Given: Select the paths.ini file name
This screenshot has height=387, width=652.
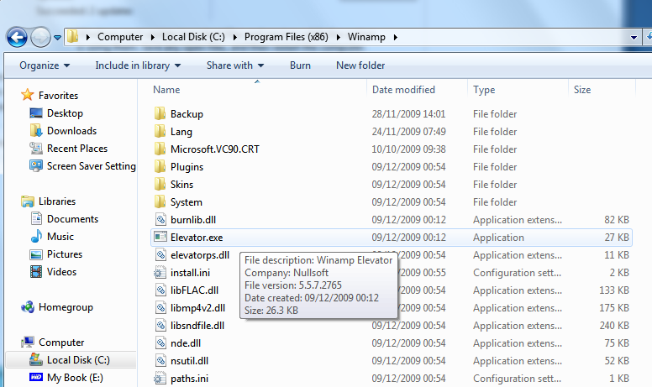Looking at the screenshot, I should (189, 379).
